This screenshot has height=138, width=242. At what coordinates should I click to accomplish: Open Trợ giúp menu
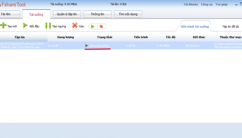click(221, 4)
